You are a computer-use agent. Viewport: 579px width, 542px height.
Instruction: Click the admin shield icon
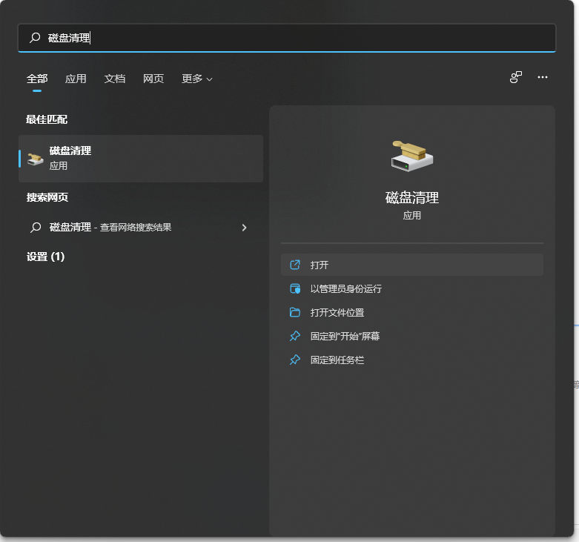(295, 288)
